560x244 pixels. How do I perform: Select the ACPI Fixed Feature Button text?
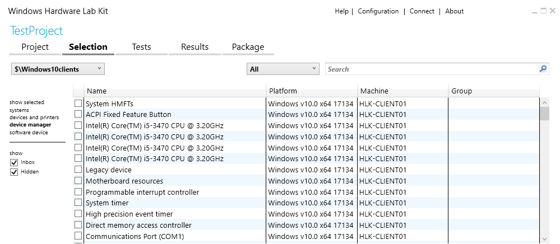tap(128, 115)
